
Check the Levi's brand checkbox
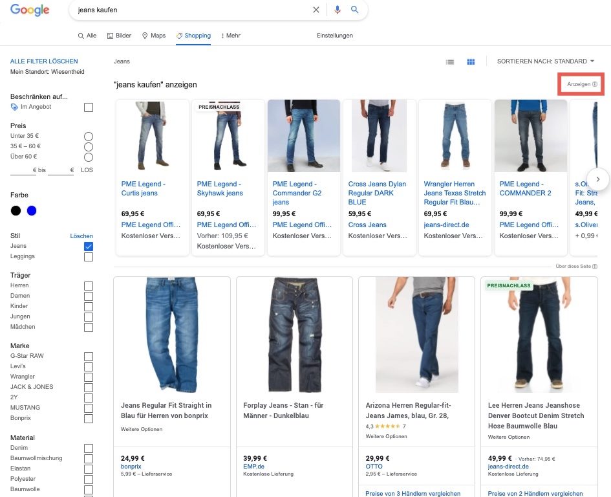point(89,367)
